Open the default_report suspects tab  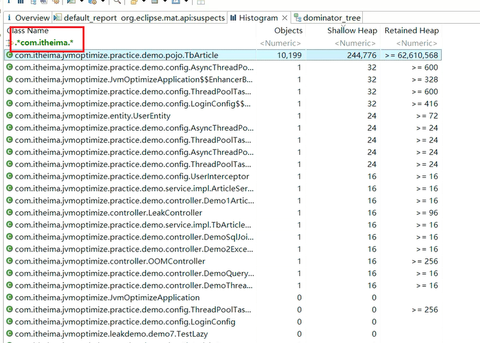pos(140,18)
